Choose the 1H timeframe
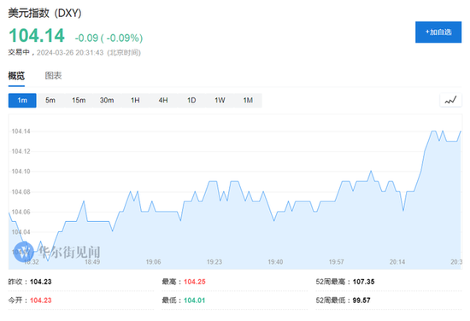 coord(135,101)
